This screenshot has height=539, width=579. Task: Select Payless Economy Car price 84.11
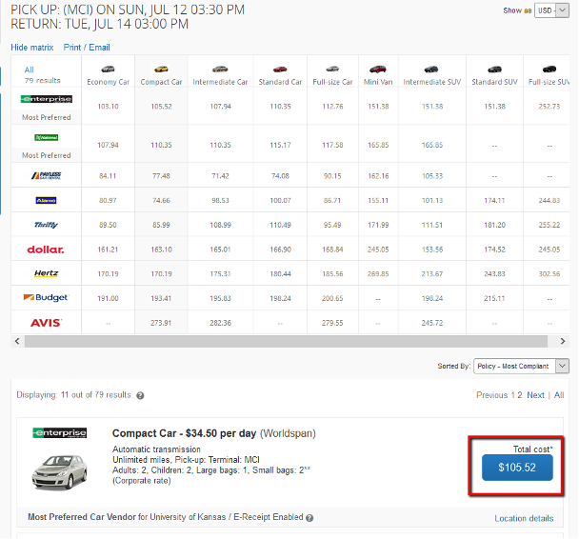(108, 176)
